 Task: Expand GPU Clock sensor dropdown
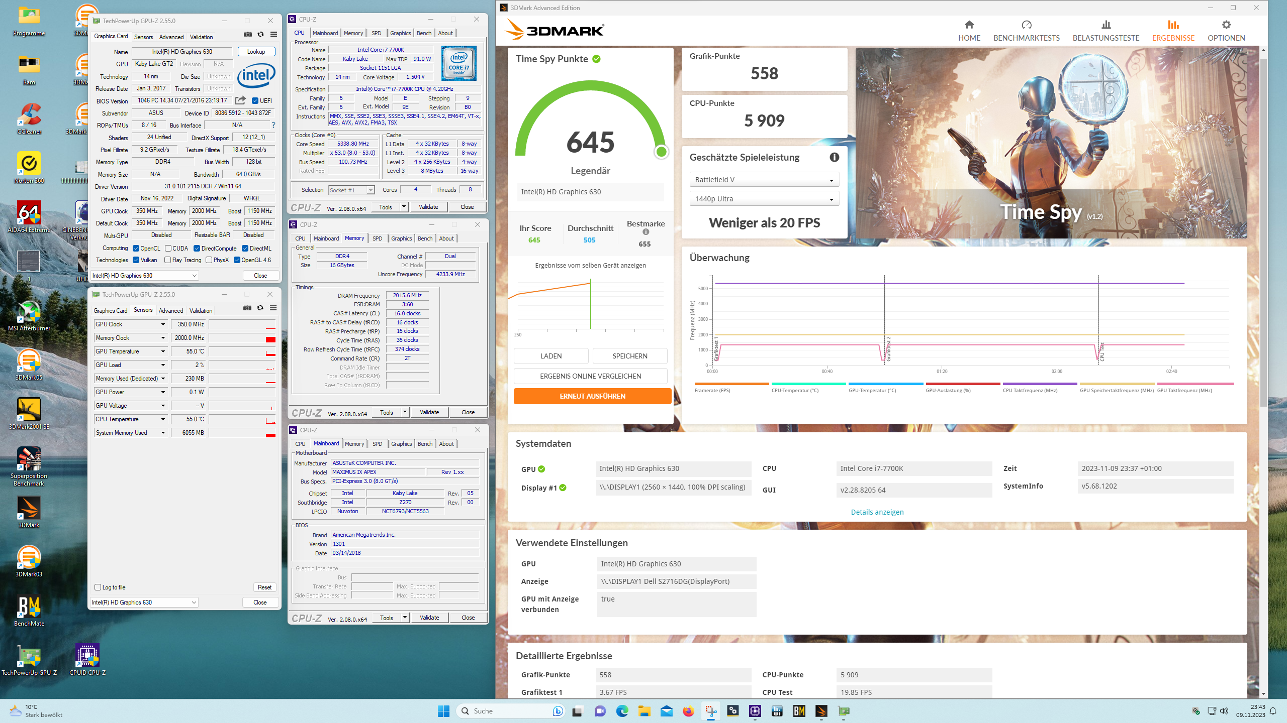coord(163,324)
